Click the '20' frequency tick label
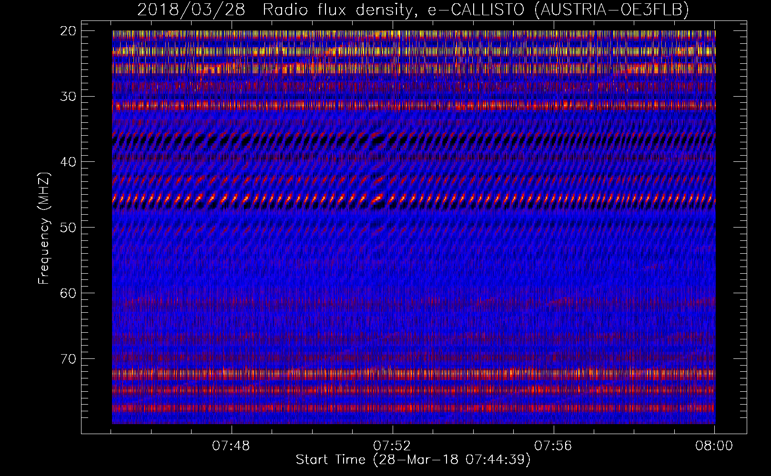The width and height of the screenshot is (771, 476). click(69, 31)
